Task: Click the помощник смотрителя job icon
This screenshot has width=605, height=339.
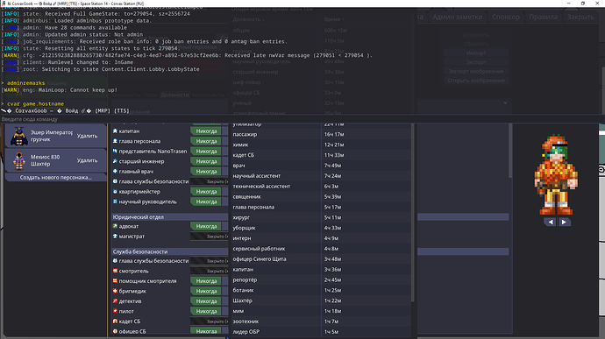Action: (115, 281)
